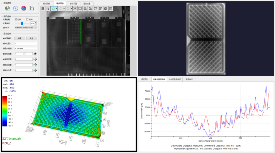Click the fit-to-window frame icon
This screenshot has width=275, height=153.
pos(80,9)
